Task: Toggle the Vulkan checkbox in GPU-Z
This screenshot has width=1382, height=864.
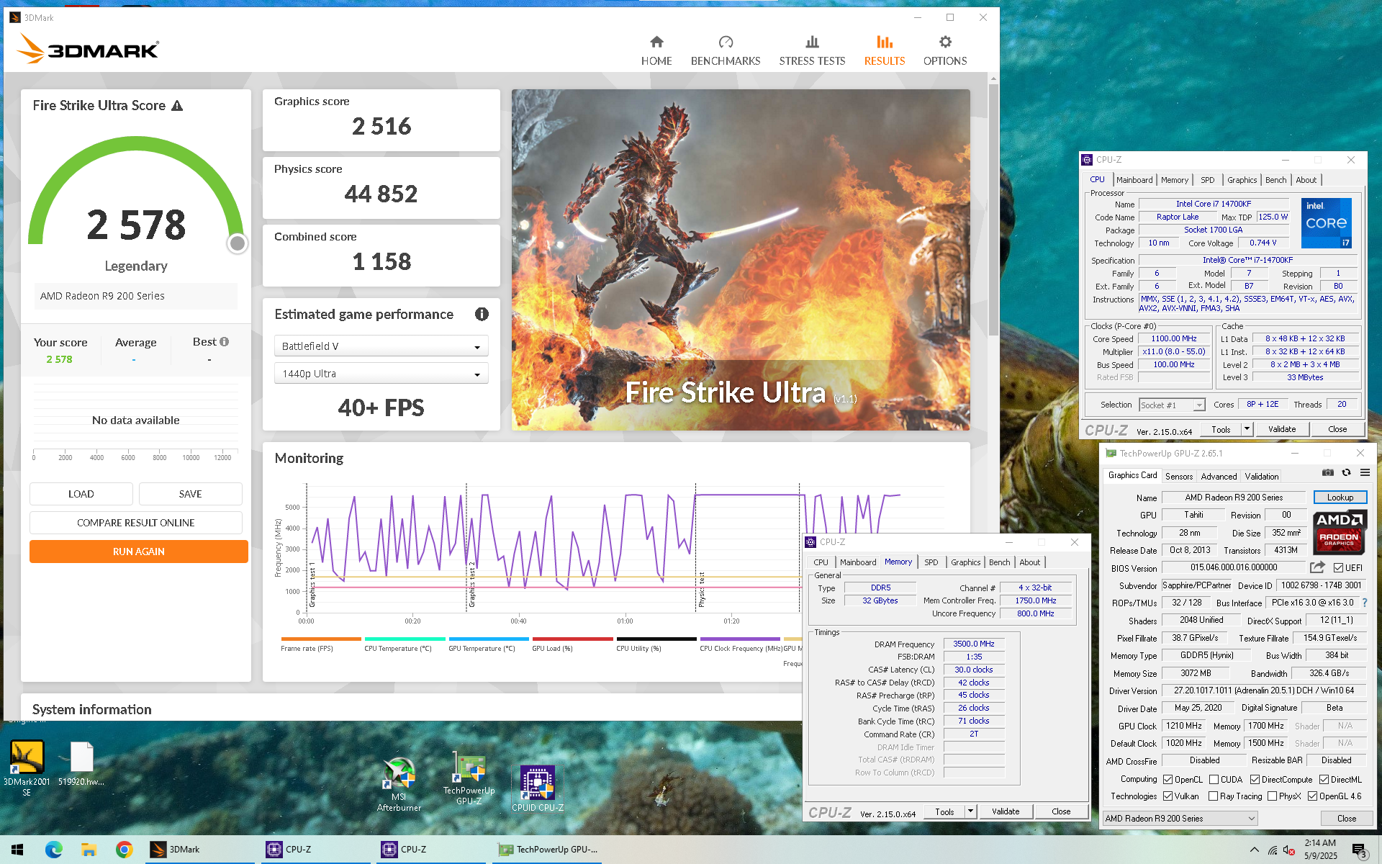Action: pos(1168,796)
